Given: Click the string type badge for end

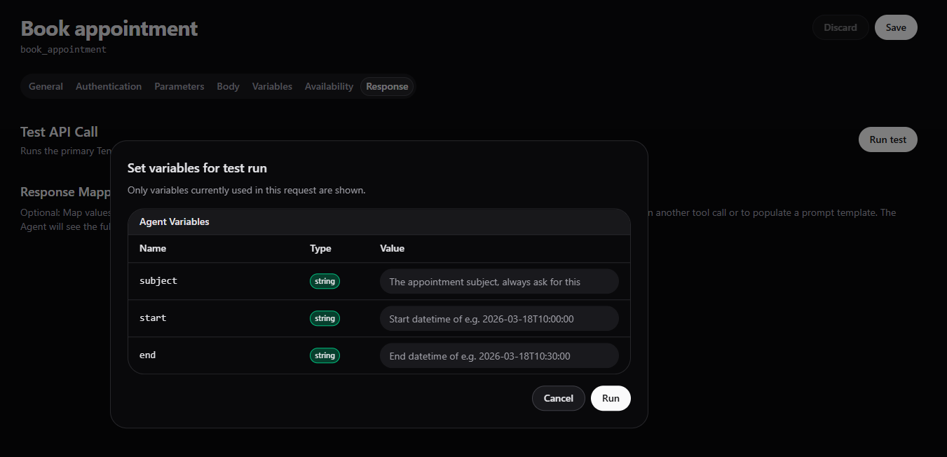Looking at the screenshot, I should [325, 355].
